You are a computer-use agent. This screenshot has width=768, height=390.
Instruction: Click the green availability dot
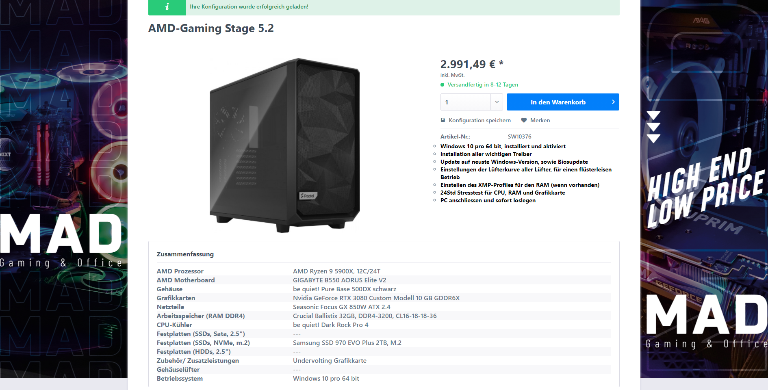click(x=442, y=84)
